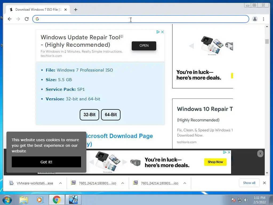Close the Download Windows 7 ISO tab

(66, 10)
